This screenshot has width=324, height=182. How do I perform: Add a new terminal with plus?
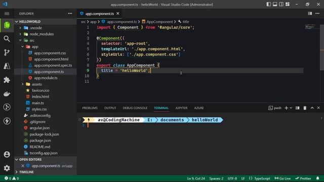286,108
